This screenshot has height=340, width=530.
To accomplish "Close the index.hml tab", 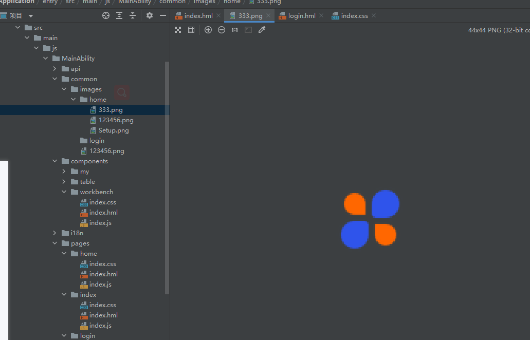I will [218, 15].
